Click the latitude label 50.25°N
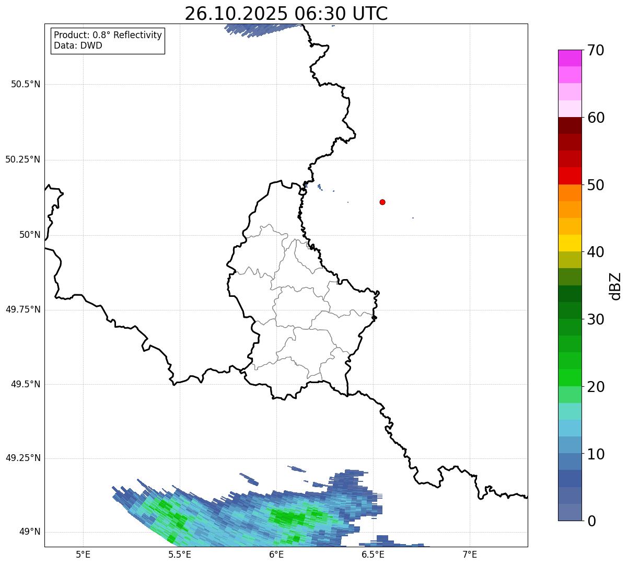The image size is (628, 565). coord(23,159)
